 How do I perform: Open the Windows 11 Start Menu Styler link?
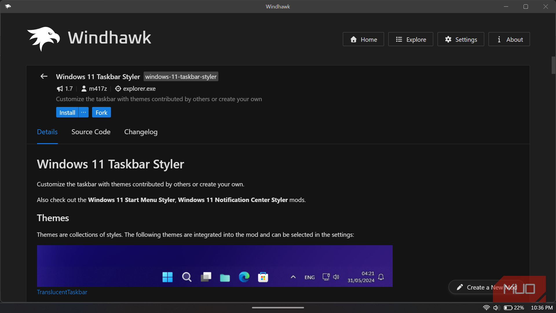131,200
